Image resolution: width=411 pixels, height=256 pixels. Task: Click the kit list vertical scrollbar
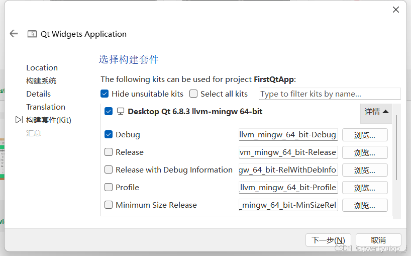coord(397,147)
